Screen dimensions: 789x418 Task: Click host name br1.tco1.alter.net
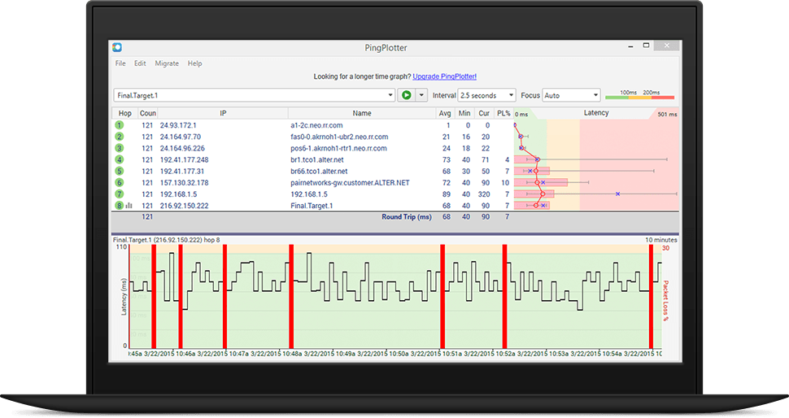click(317, 160)
